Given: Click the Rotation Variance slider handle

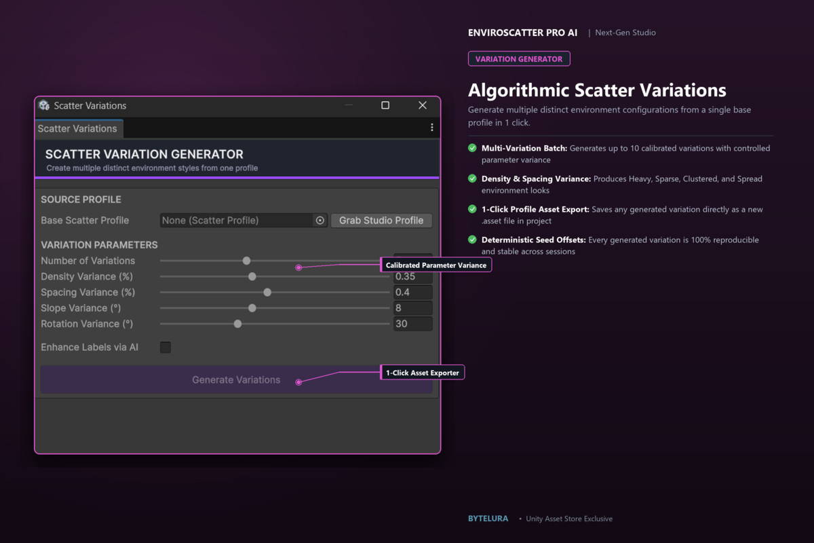Looking at the screenshot, I should [x=237, y=324].
